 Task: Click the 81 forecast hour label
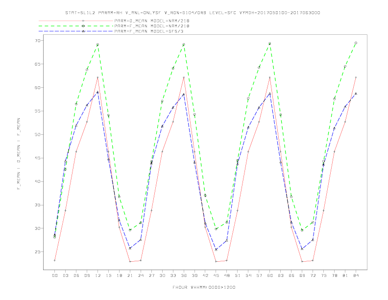click(x=345, y=275)
